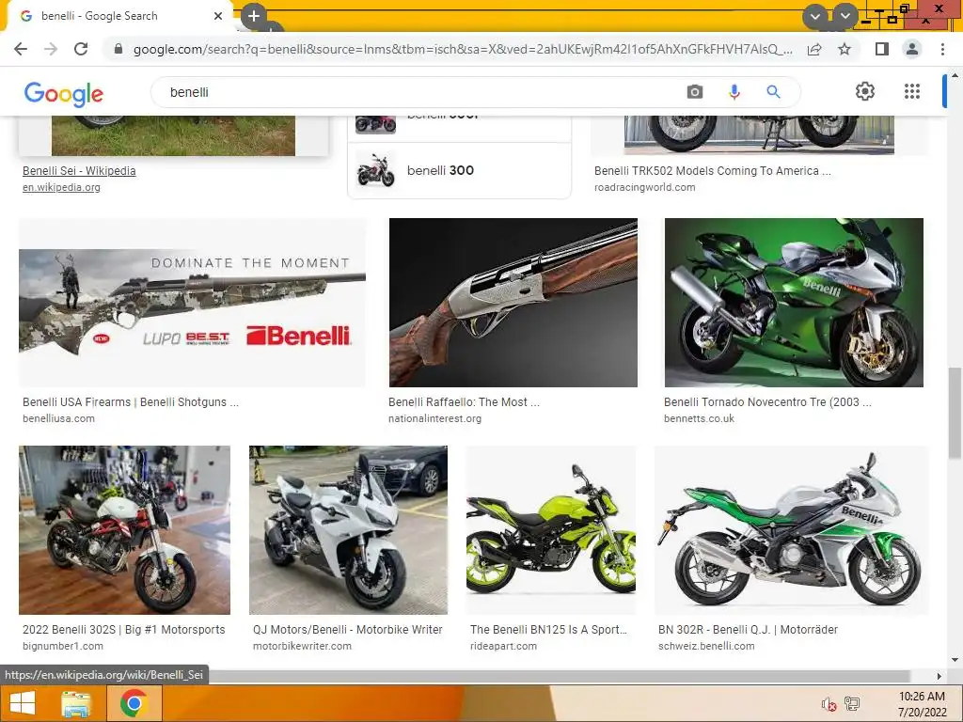Visit nationalinterest.org source

434,418
